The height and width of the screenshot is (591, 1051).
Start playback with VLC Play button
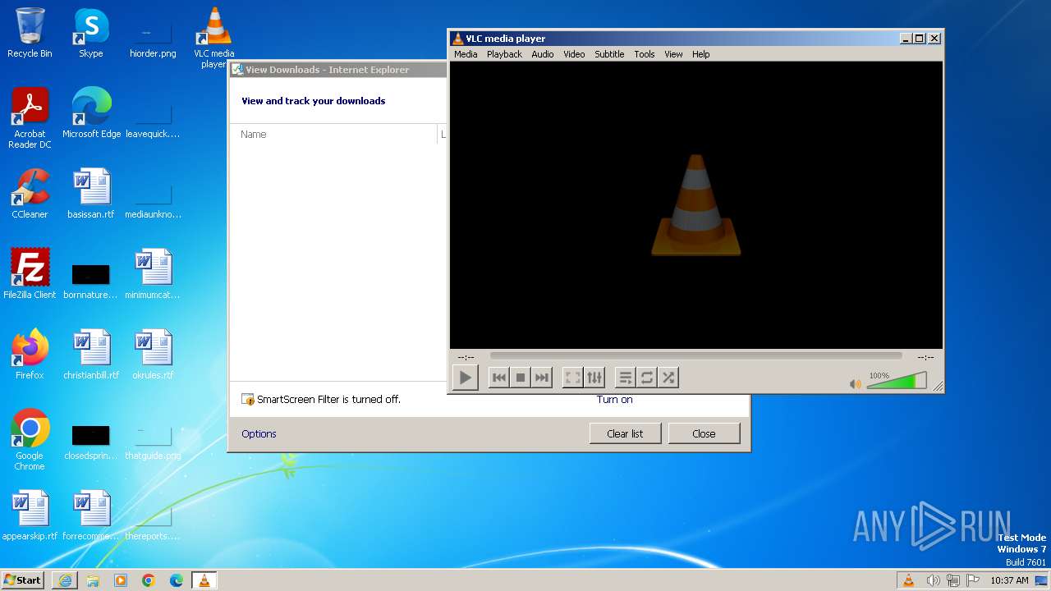[x=465, y=378]
